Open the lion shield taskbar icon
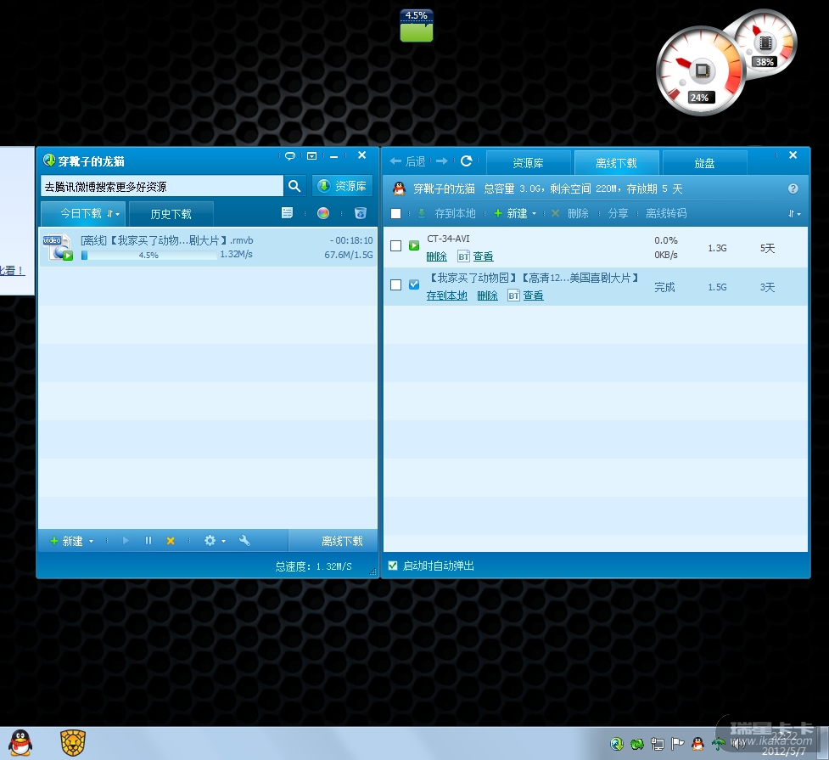Screen dimensions: 829x760 [73, 742]
